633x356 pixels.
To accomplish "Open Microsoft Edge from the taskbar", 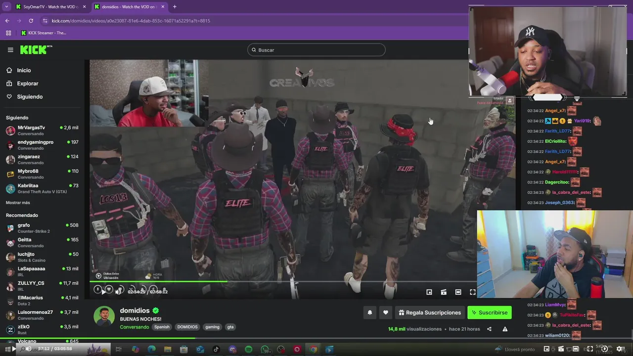I will point(151,350).
